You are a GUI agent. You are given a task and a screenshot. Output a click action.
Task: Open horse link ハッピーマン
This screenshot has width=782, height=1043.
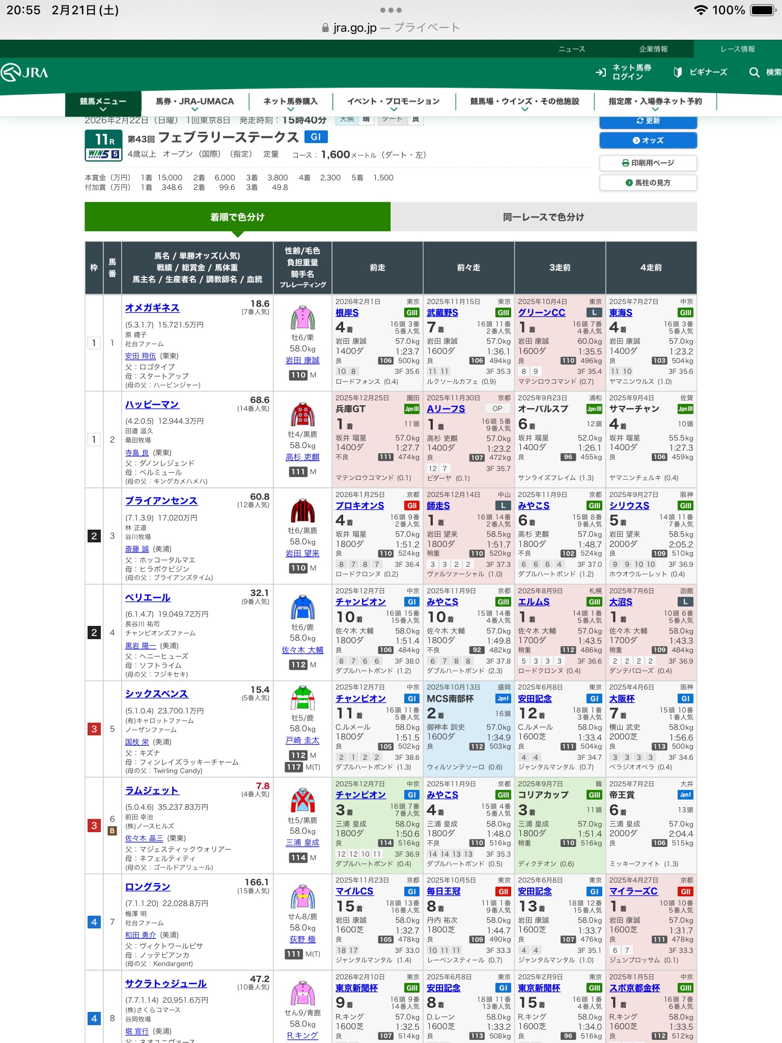click(x=152, y=404)
